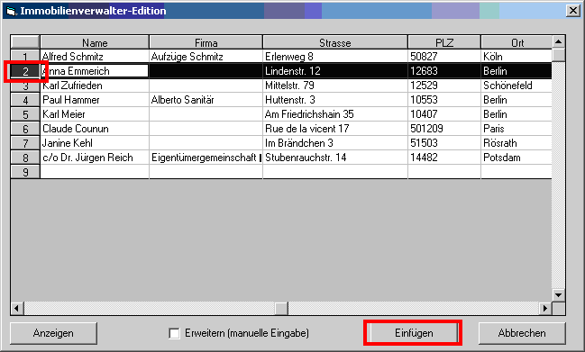The height and width of the screenshot is (352, 585).
Task: Click the PLZ cell '12529'
Action: point(444,86)
